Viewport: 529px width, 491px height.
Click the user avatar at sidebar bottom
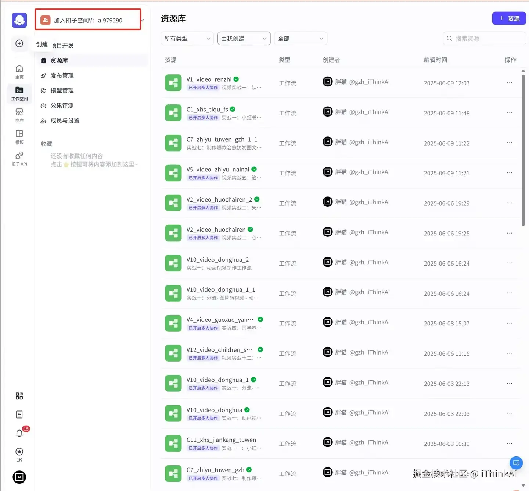pos(19,477)
